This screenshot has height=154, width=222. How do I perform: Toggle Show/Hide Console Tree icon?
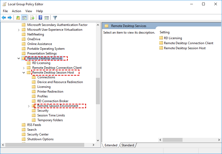pos(24,18)
